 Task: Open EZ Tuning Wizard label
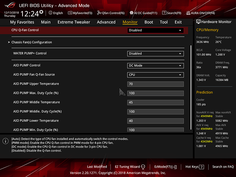click(127, 167)
